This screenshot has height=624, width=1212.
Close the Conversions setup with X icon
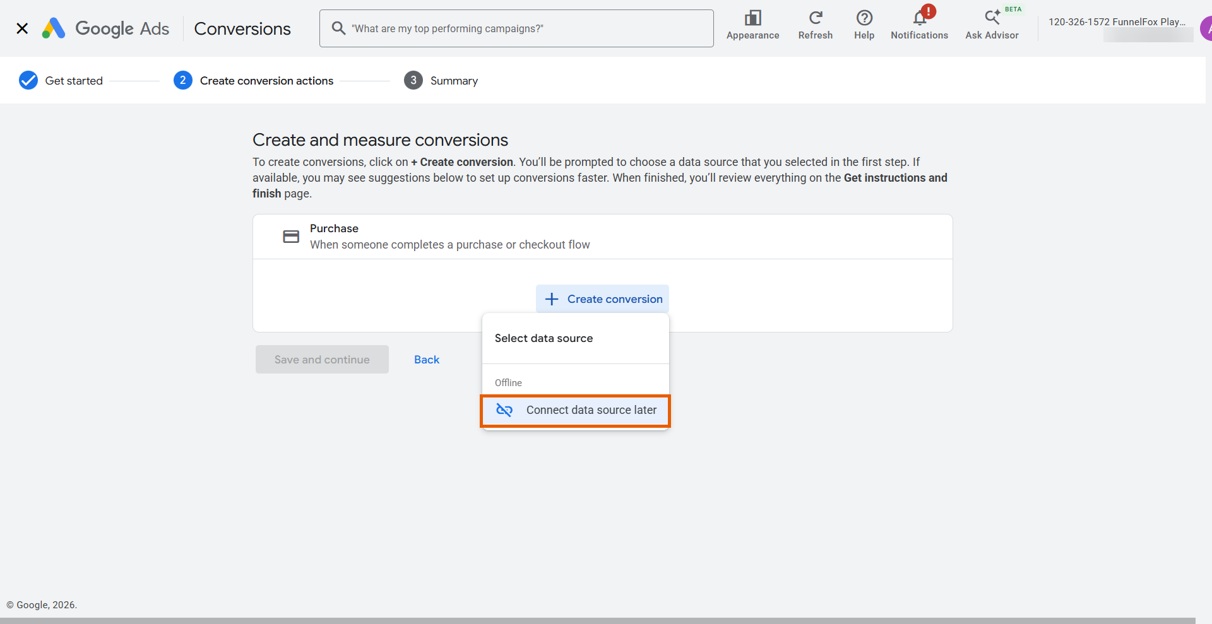point(22,28)
